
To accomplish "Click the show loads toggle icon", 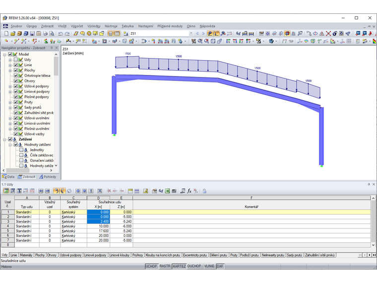I will point(210,33).
